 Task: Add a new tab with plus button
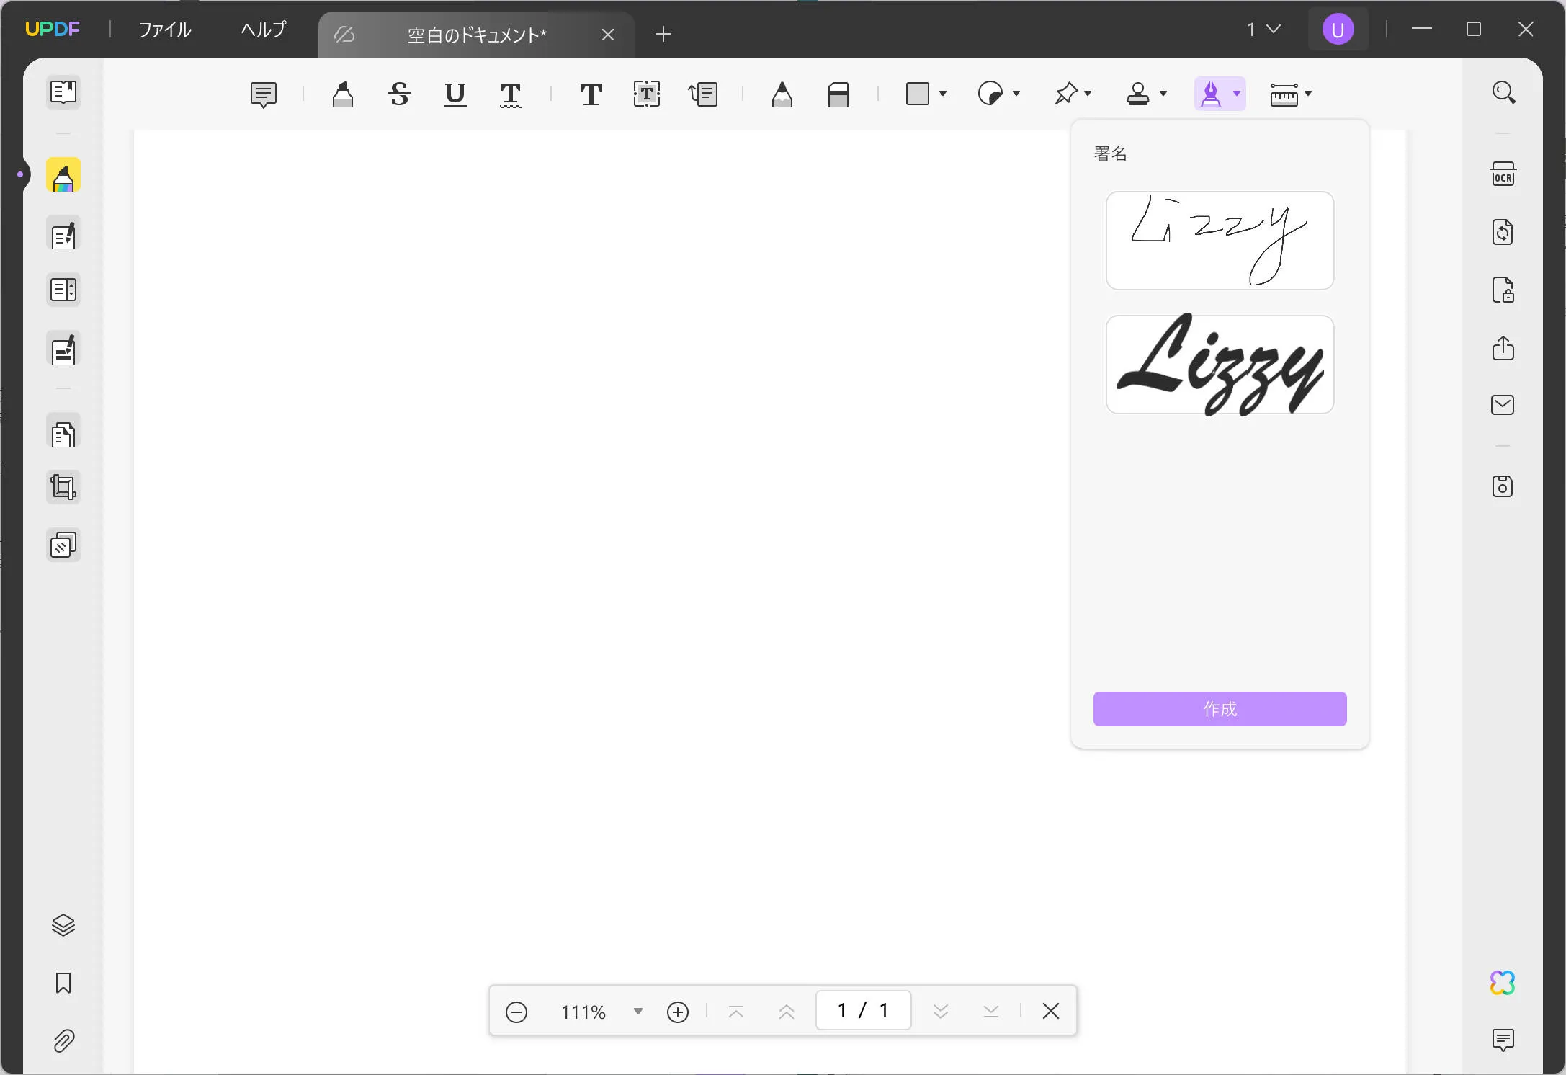click(x=663, y=34)
